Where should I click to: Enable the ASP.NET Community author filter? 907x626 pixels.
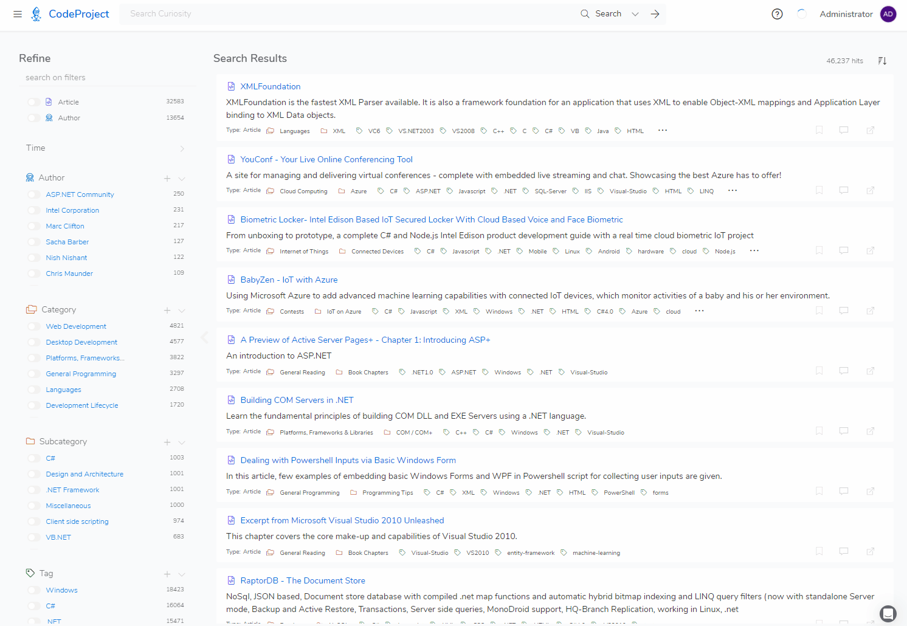click(x=34, y=194)
